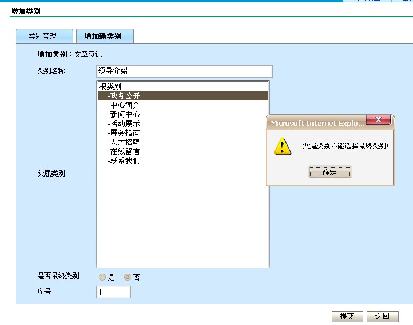Select 联系我们 in the parent list
Viewport: 413px width, 325px height.
pos(124,160)
